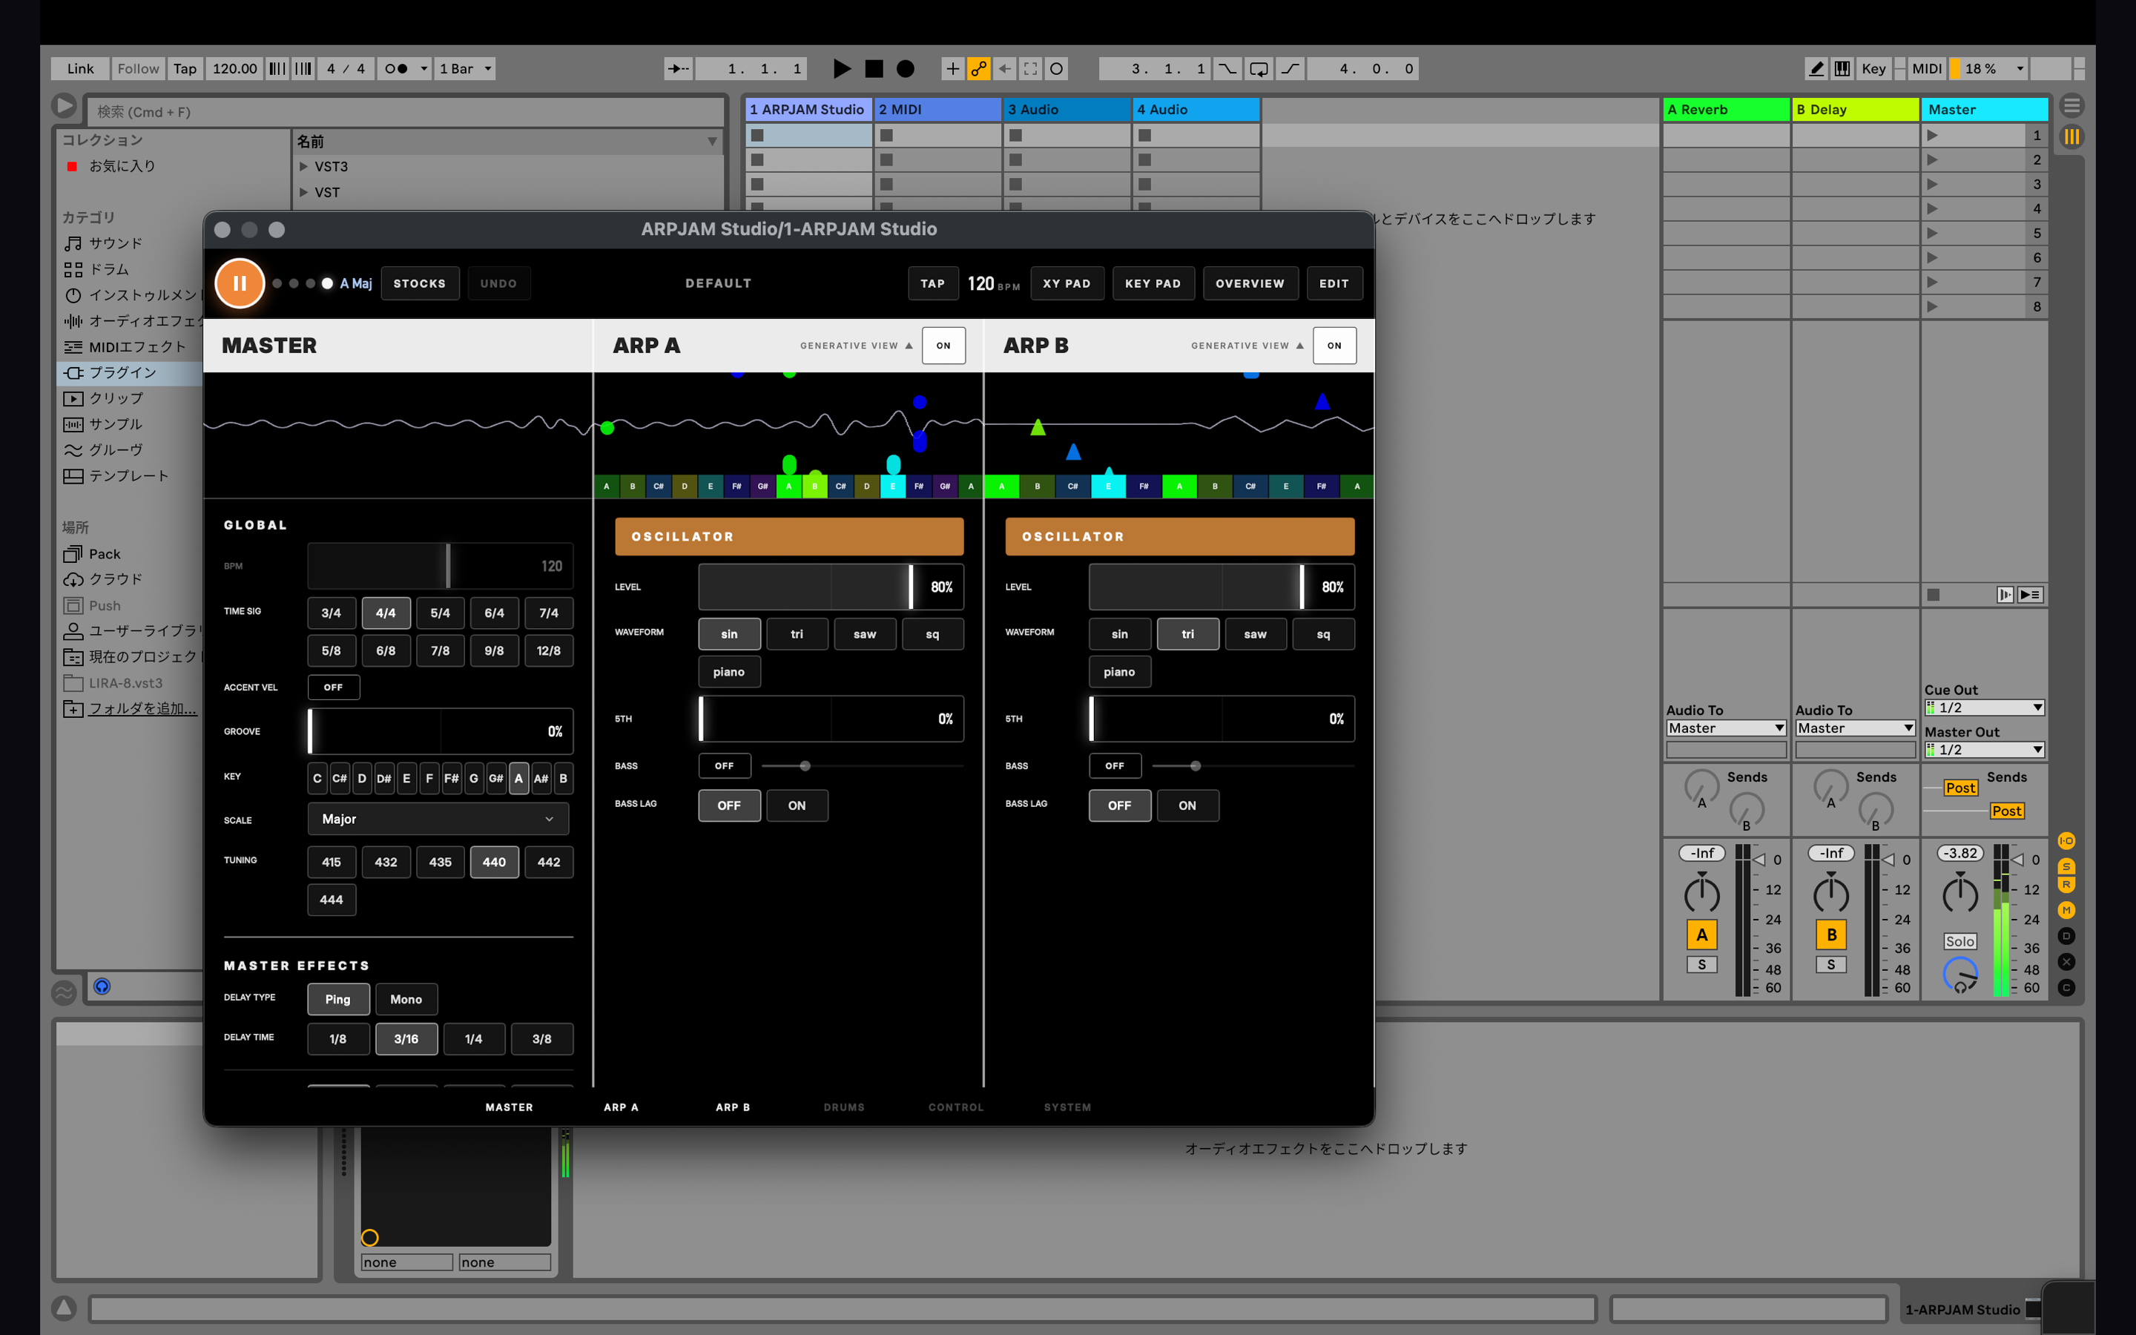Click the browser search field
The height and width of the screenshot is (1335, 2136).
click(x=405, y=111)
